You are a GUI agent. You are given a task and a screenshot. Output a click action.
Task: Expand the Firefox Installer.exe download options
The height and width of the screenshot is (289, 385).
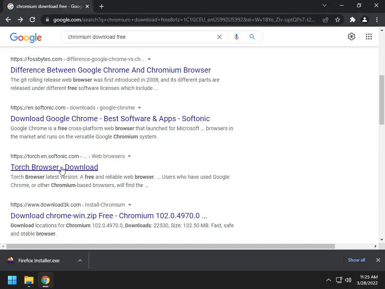pos(80,260)
